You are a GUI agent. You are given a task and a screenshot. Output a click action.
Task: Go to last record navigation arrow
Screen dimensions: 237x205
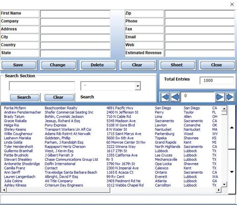pyautogui.click(x=230, y=97)
